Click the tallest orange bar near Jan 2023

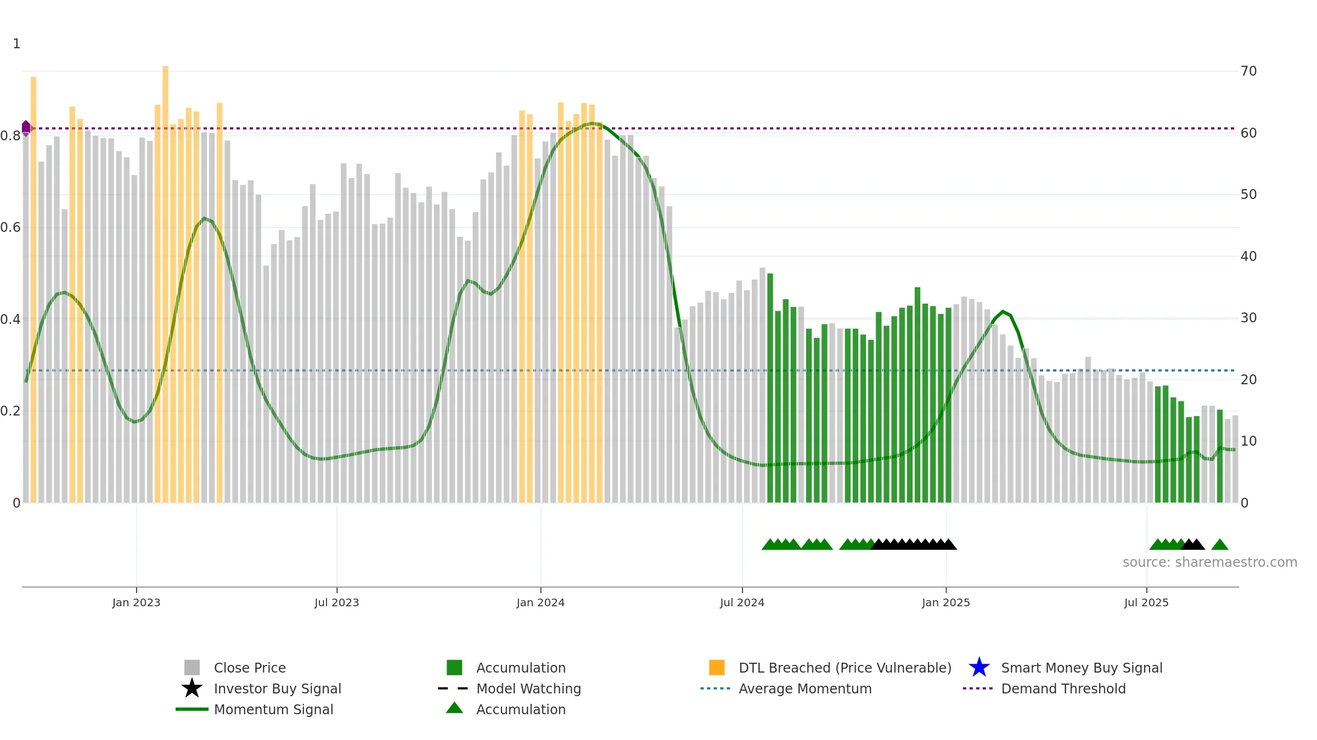click(x=165, y=284)
